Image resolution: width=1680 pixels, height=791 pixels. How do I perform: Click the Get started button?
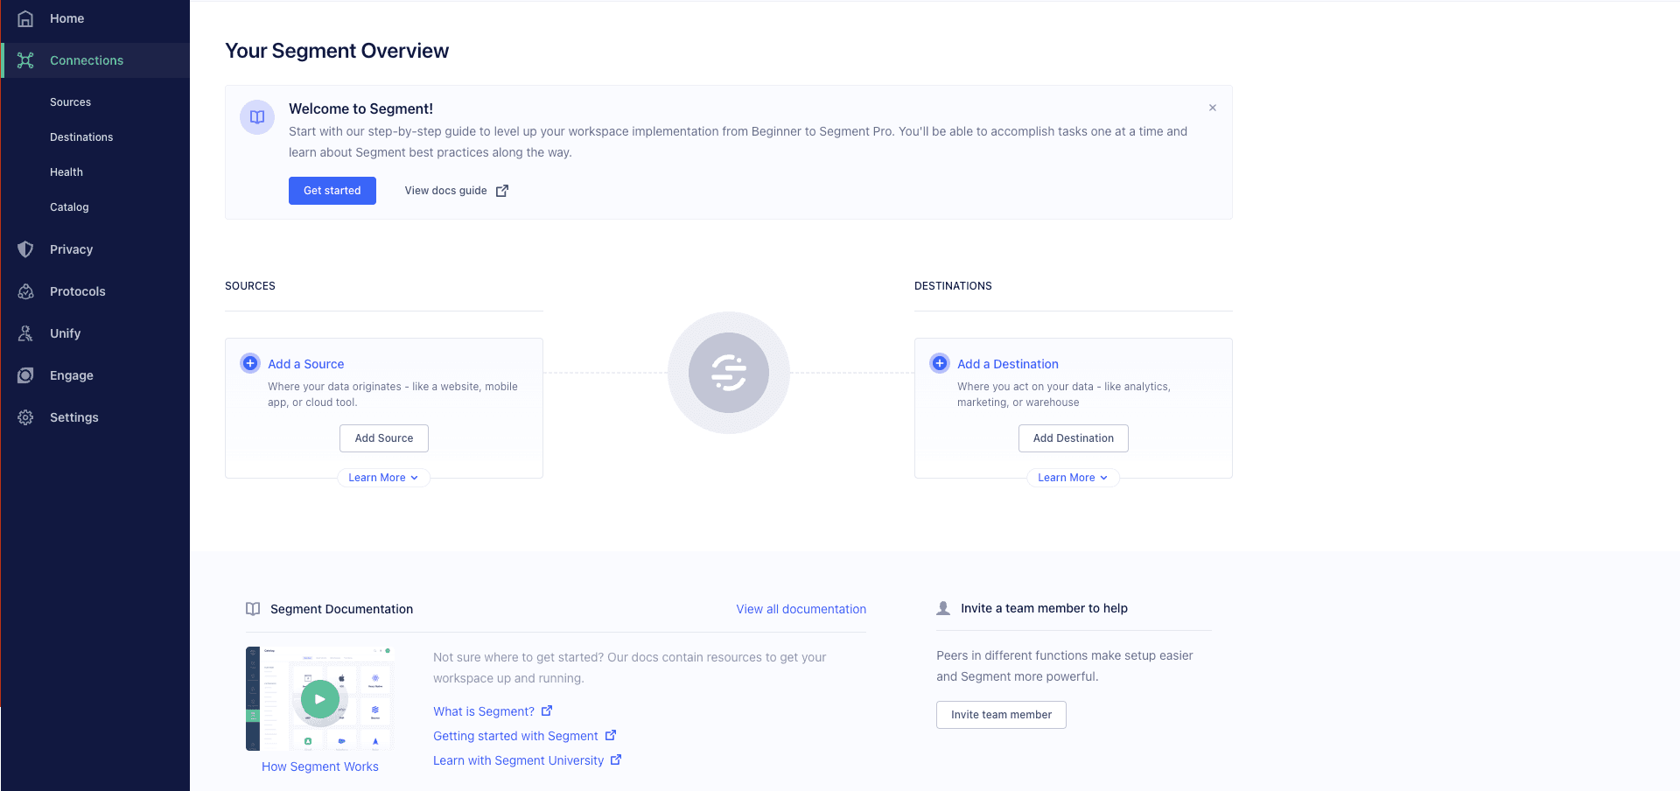point(332,191)
